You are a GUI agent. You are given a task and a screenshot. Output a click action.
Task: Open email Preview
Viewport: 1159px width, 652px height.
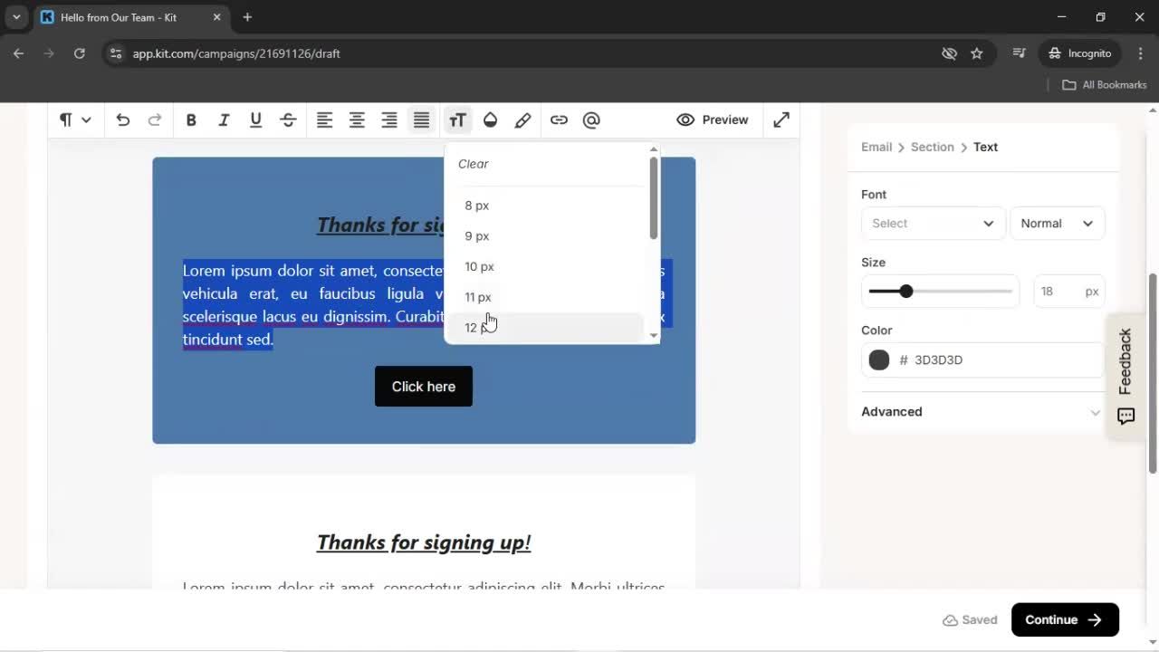(x=713, y=120)
